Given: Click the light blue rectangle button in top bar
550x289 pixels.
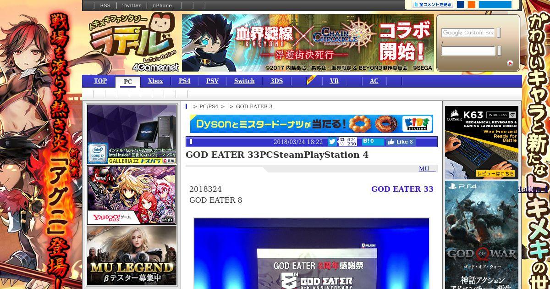Looking at the screenshot, I should [x=495, y=5].
